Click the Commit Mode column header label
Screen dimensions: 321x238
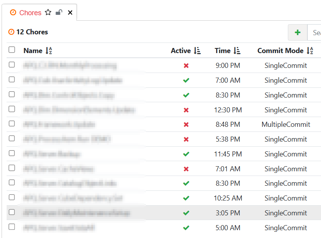point(280,51)
